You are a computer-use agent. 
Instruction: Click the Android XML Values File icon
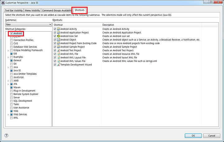click(x=58, y=61)
